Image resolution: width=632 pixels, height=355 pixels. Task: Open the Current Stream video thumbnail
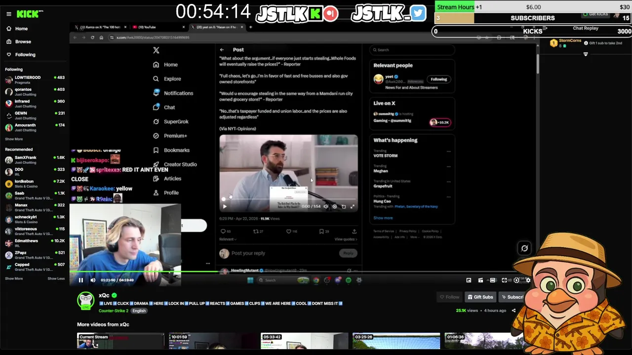(x=120, y=341)
